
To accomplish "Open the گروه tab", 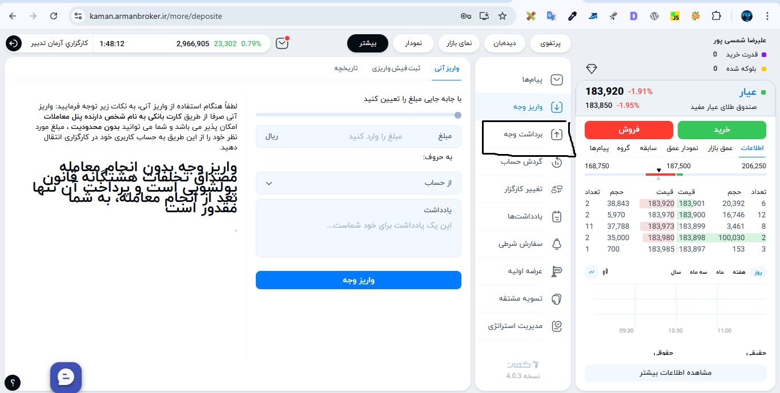I will coord(624,148).
